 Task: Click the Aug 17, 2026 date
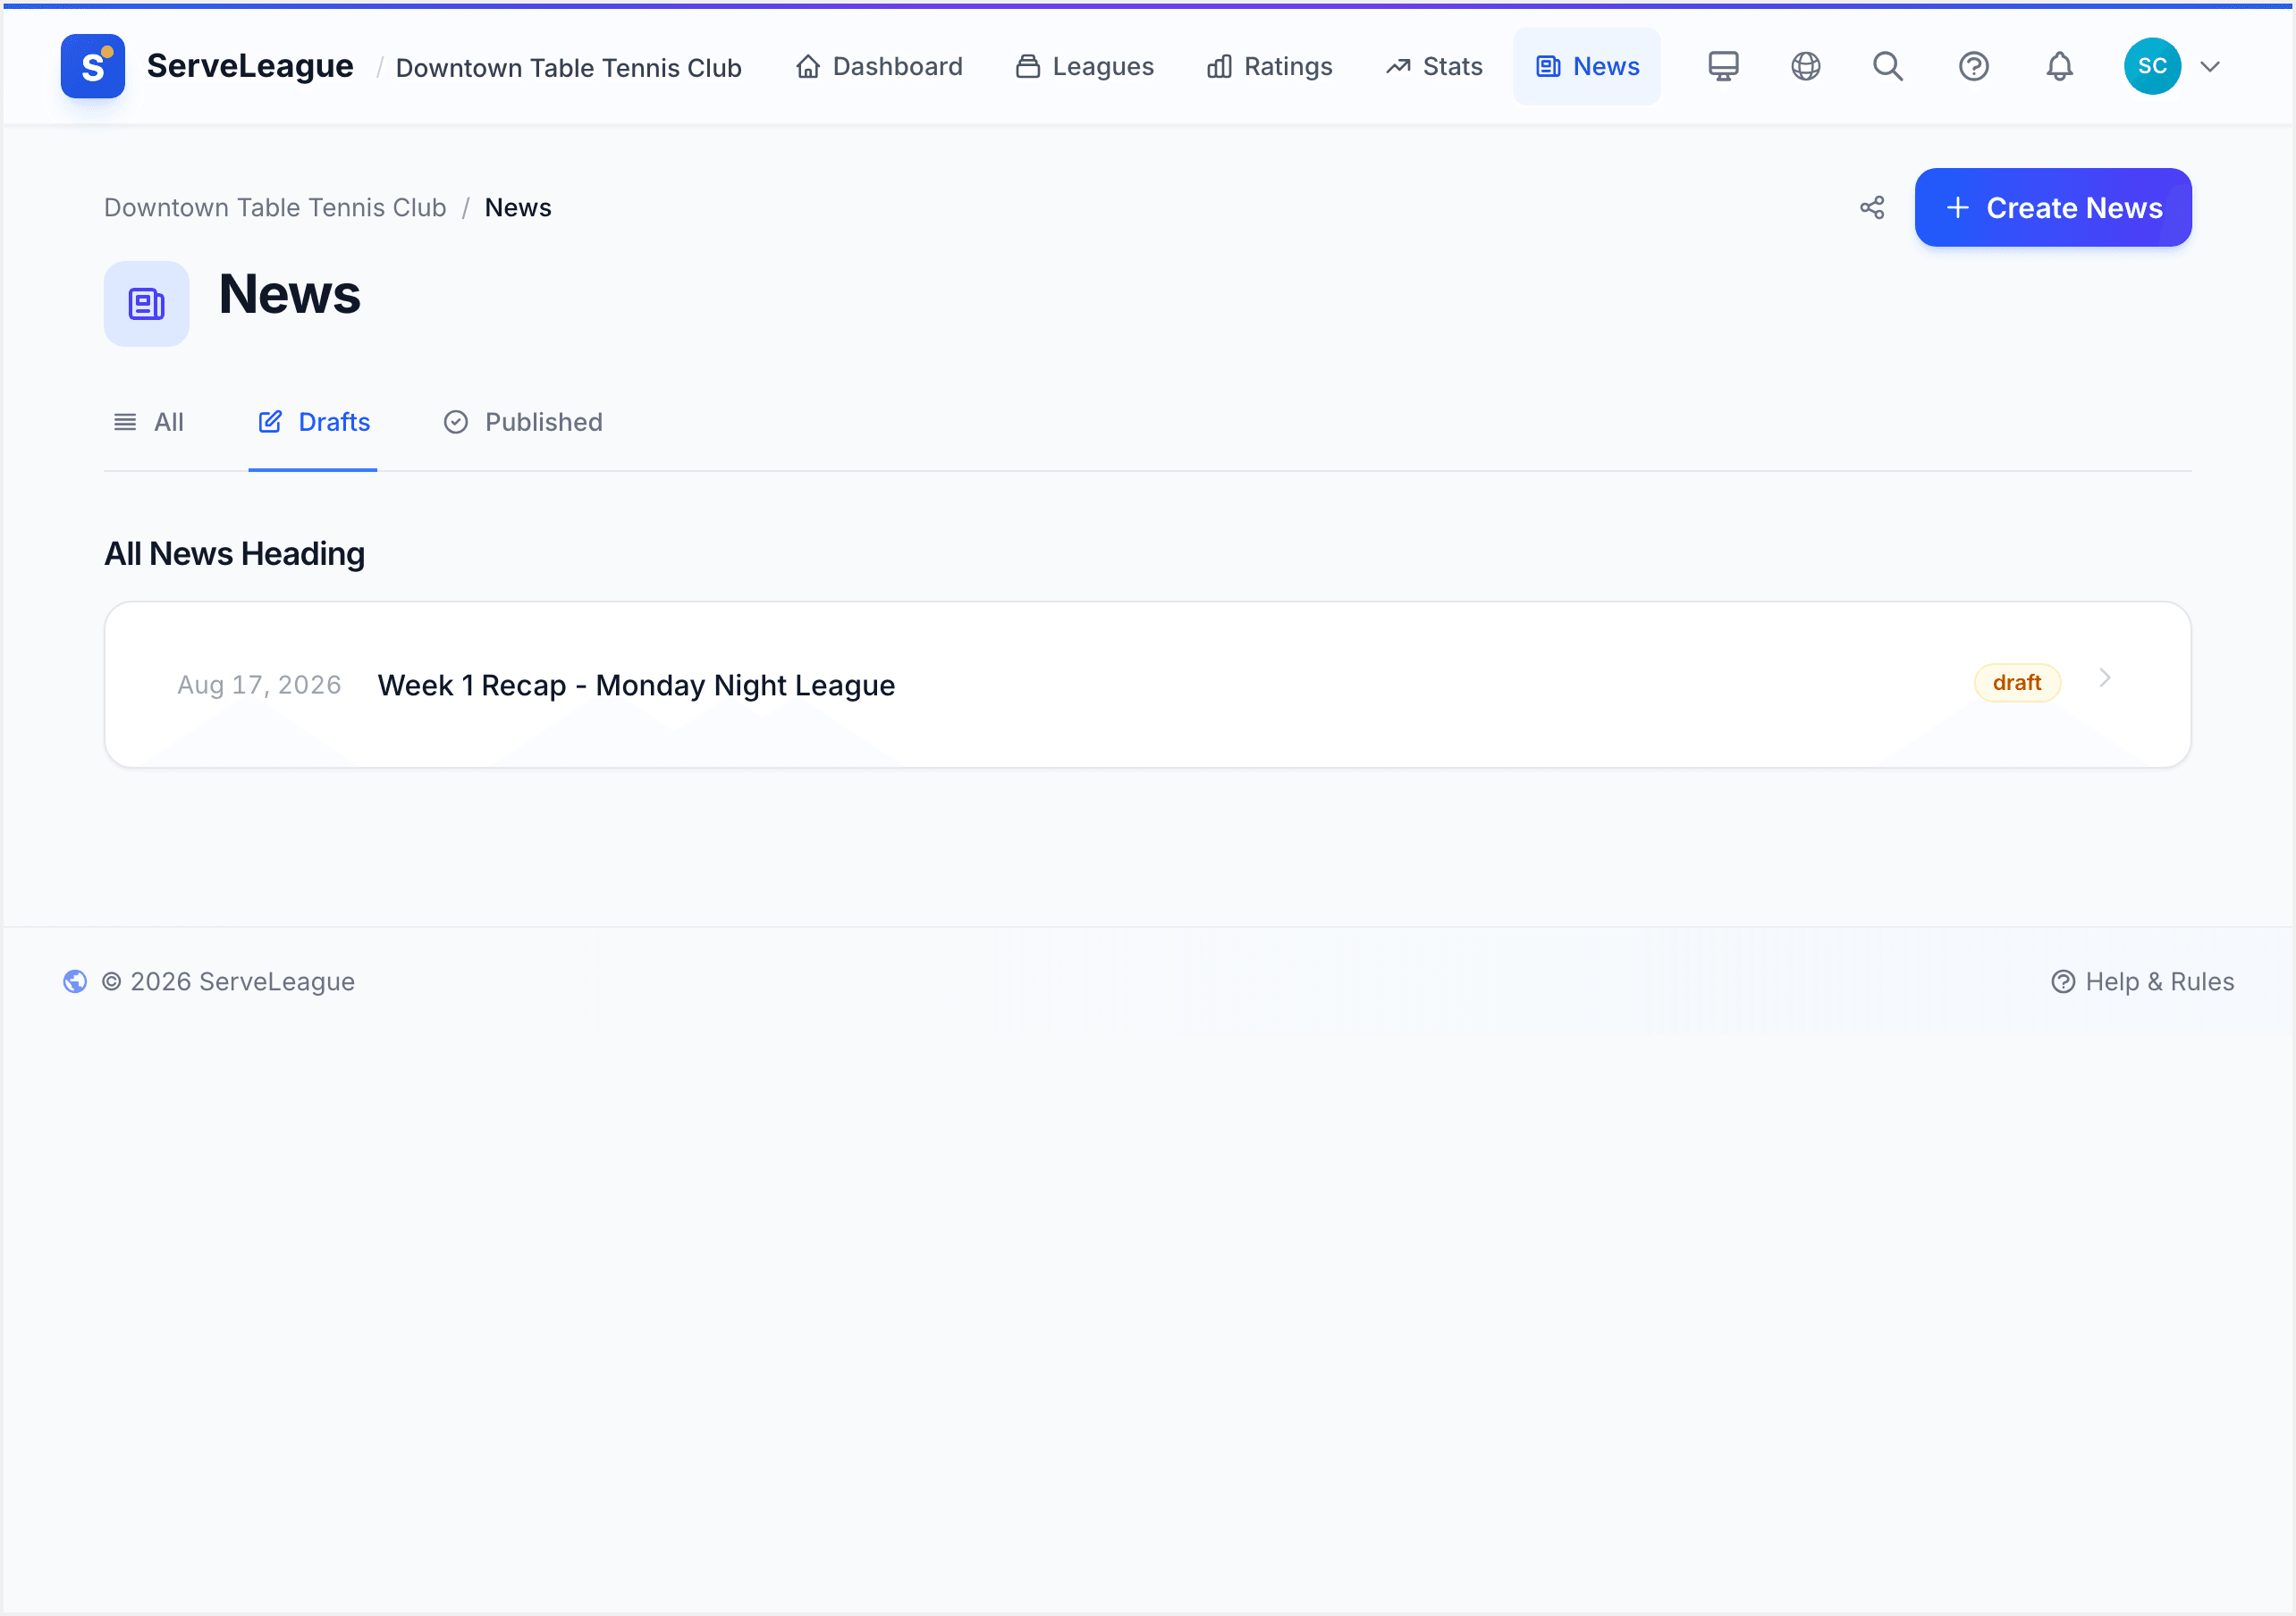259,685
